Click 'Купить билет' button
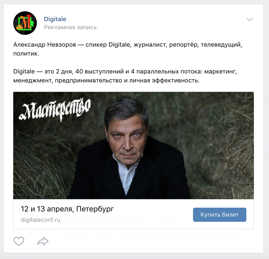The height and width of the screenshot is (259, 269). 220,215
